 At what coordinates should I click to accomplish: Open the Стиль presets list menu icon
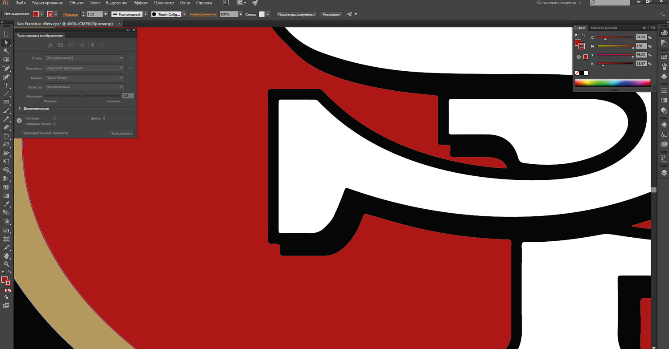click(131, 58)
